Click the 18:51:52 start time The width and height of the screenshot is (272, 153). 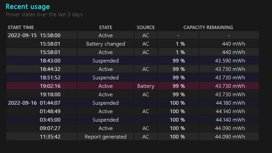(50, 78)
